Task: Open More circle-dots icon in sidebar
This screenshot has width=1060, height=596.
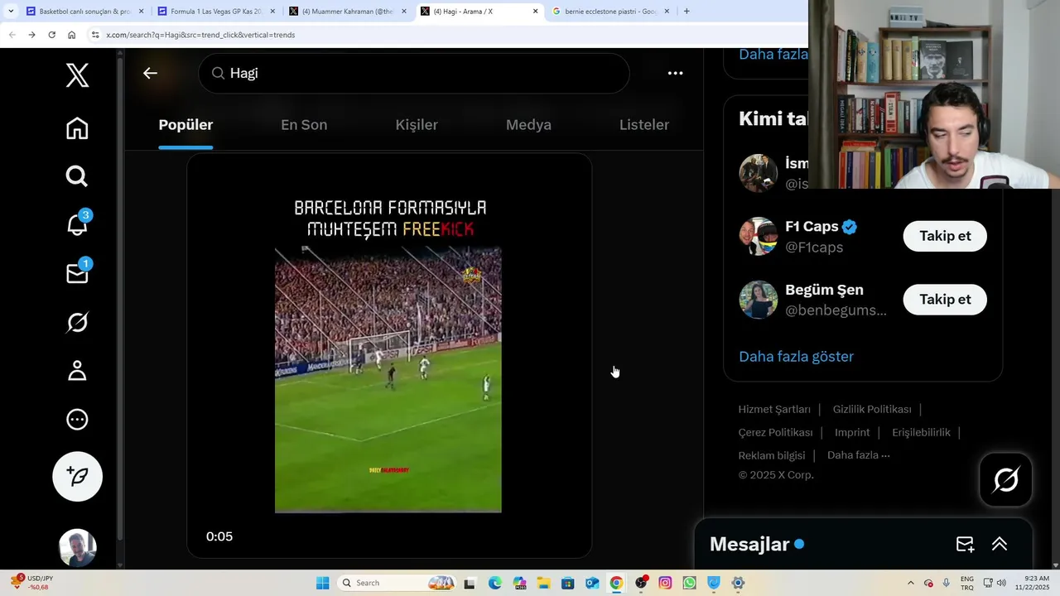Action: click(x=77, y=420)
